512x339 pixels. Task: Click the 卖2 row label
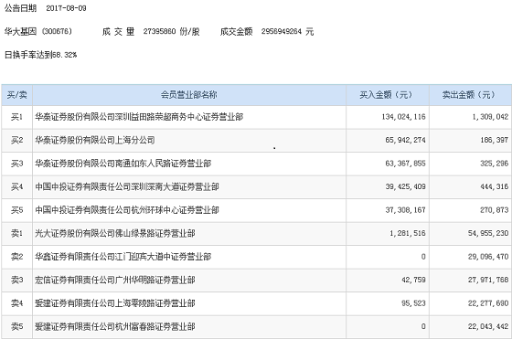(17, 257)
